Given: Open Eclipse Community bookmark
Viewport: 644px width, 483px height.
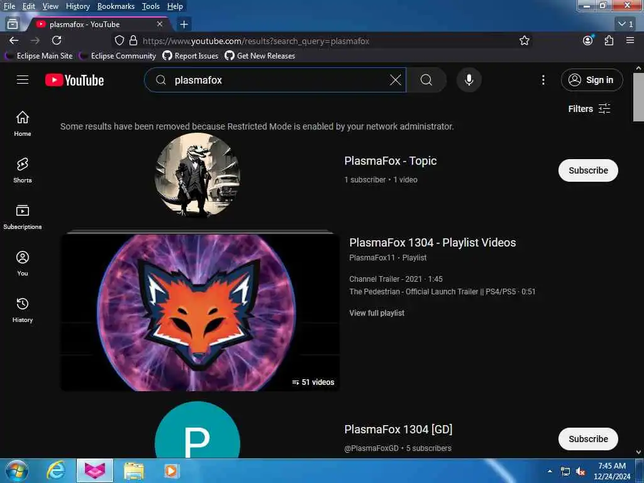Looking at the screenshot, I should (x=118, y=56).
